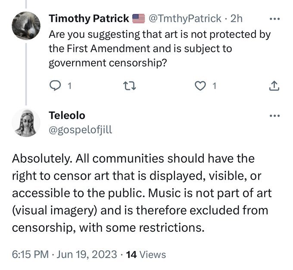View the 14 Views analytics
The width and height of the screenshot is (293, 270).
point(146,254)
